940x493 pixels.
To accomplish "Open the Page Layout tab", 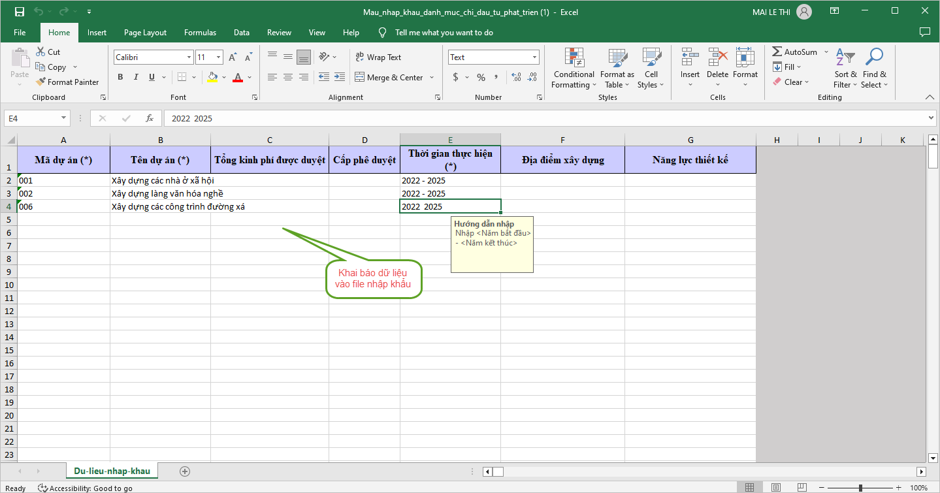I will (x=145, y=33).
